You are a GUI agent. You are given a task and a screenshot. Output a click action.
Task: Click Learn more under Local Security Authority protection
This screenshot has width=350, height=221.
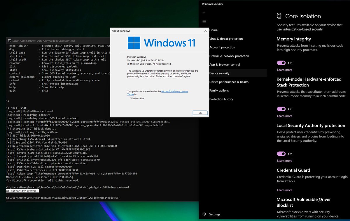285,161
